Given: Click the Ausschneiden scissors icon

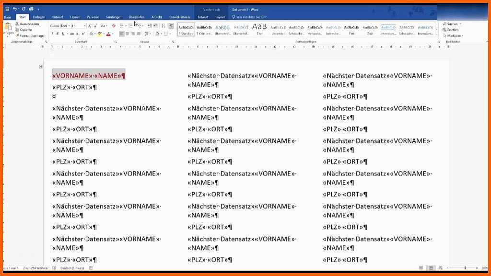Looking at the screenshot, I should click(x=17, y=24).
